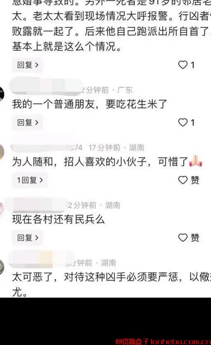This screenshot has height=345, width=211.
Task: Open 回复 chevron under 要吃花生米了 comment
Action: (x=28, y=122)
